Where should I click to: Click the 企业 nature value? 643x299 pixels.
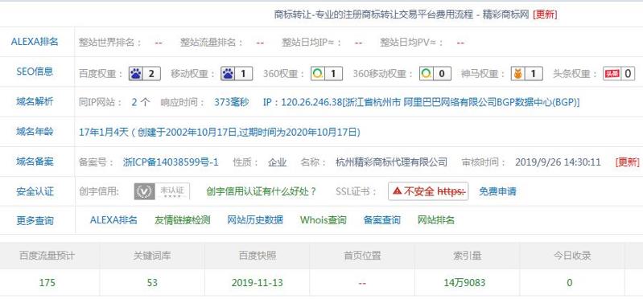277,162
